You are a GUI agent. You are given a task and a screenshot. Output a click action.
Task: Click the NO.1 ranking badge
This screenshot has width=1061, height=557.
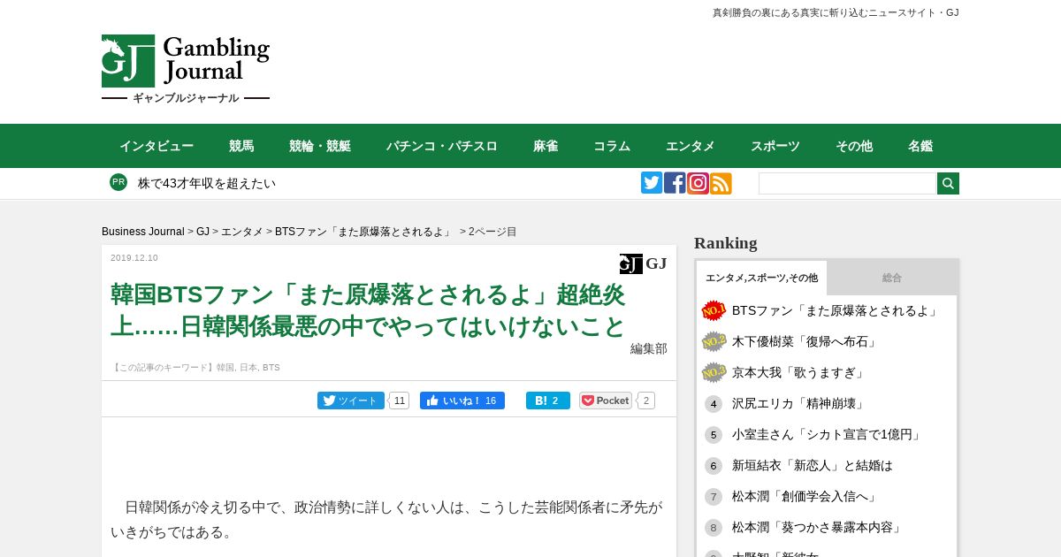pos(714,310)
